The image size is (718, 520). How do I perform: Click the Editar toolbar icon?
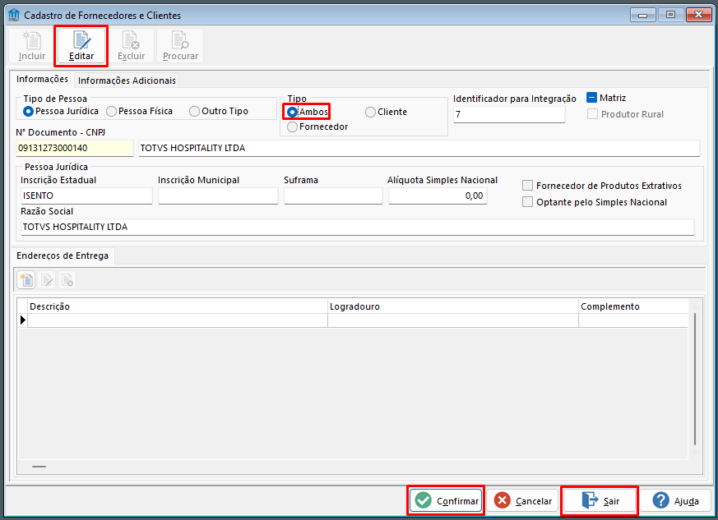[81, 46]
